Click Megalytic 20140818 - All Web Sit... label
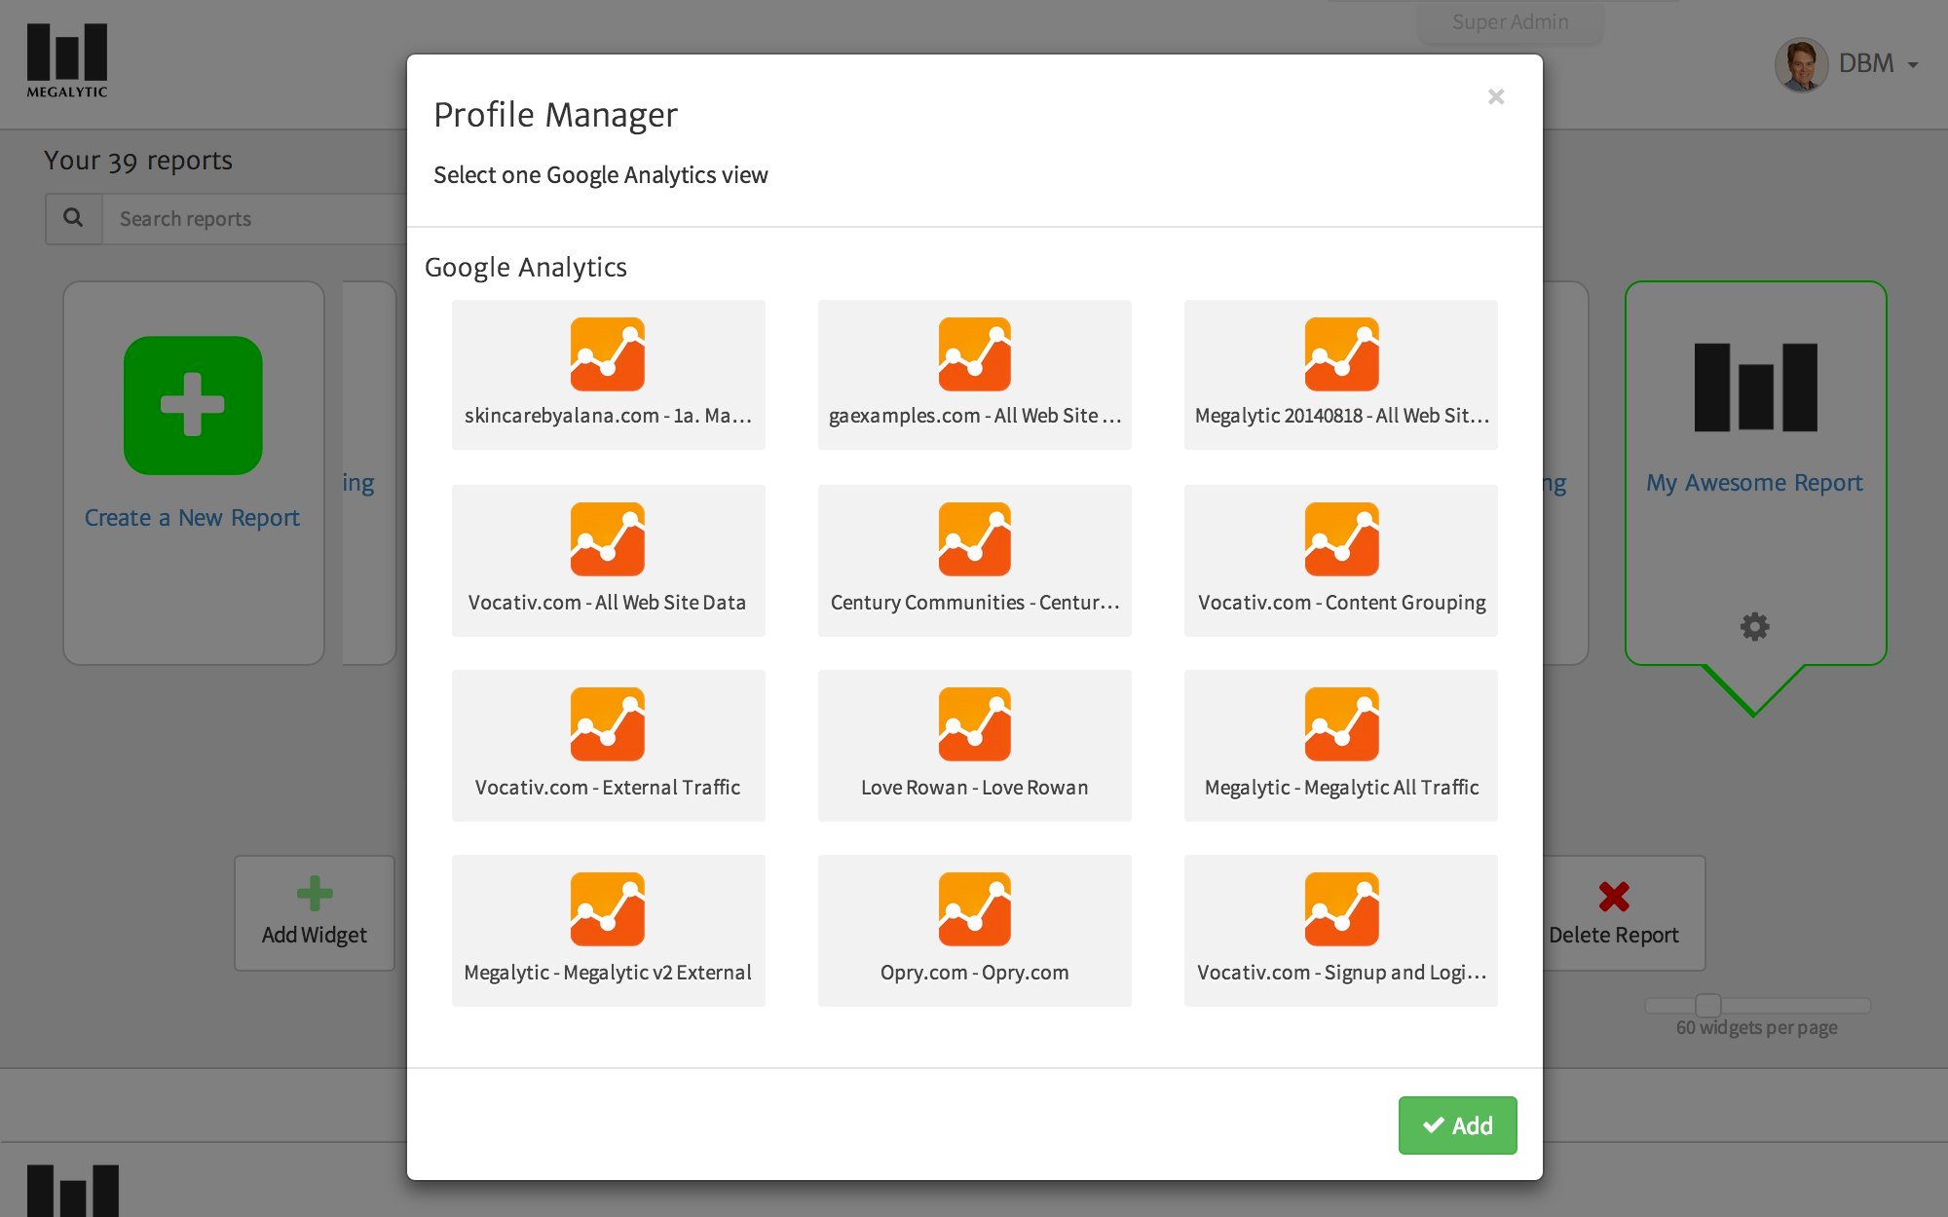Image resolution: width=1948 pixels, height=1217 pixels. point(1342,416)
